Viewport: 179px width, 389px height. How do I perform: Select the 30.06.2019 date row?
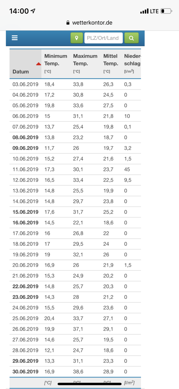75,371
